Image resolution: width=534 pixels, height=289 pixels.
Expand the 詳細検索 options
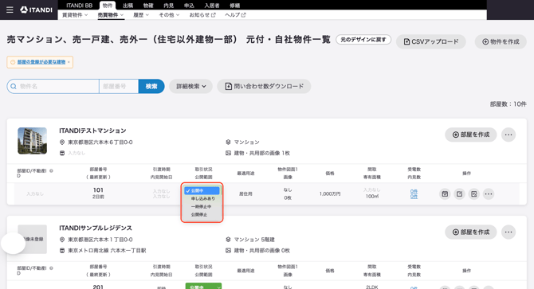190,86
